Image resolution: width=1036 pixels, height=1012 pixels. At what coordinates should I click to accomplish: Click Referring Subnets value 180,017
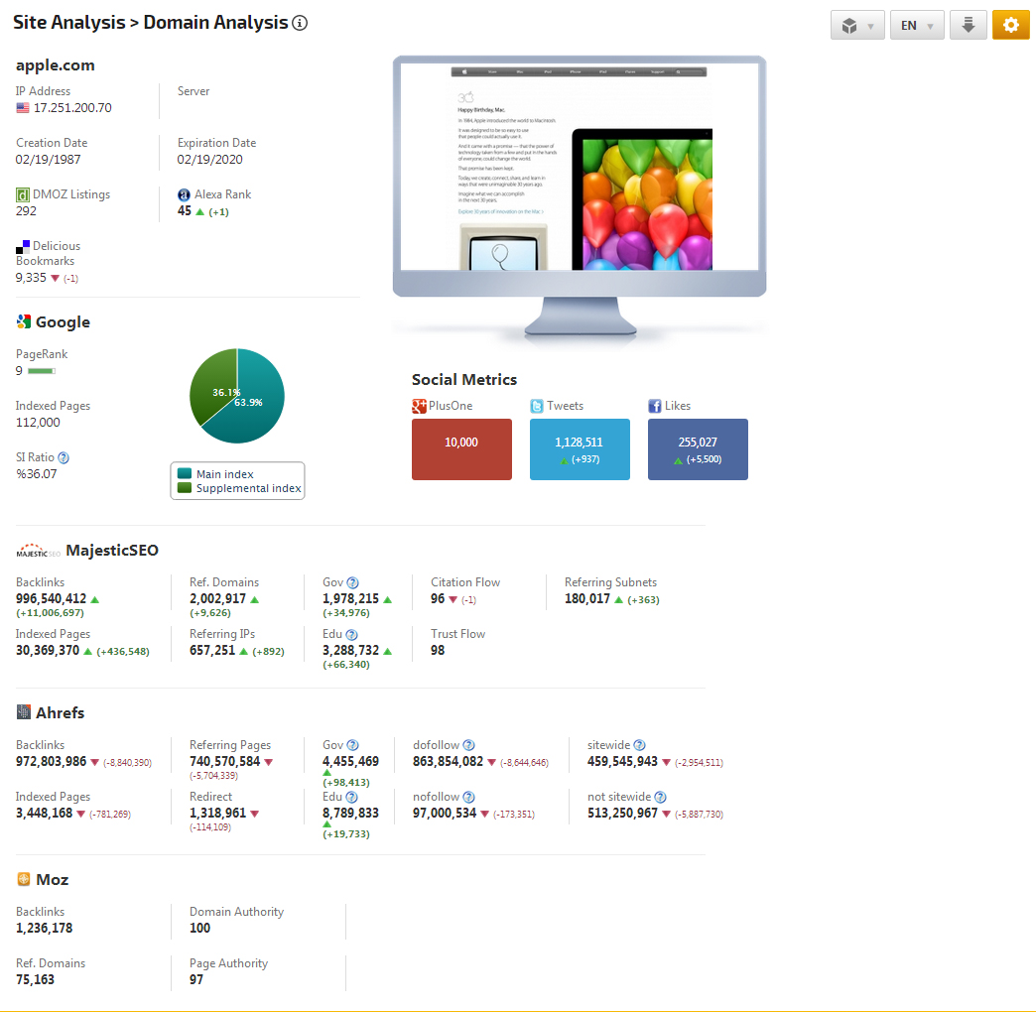click(x=587, y=598)
